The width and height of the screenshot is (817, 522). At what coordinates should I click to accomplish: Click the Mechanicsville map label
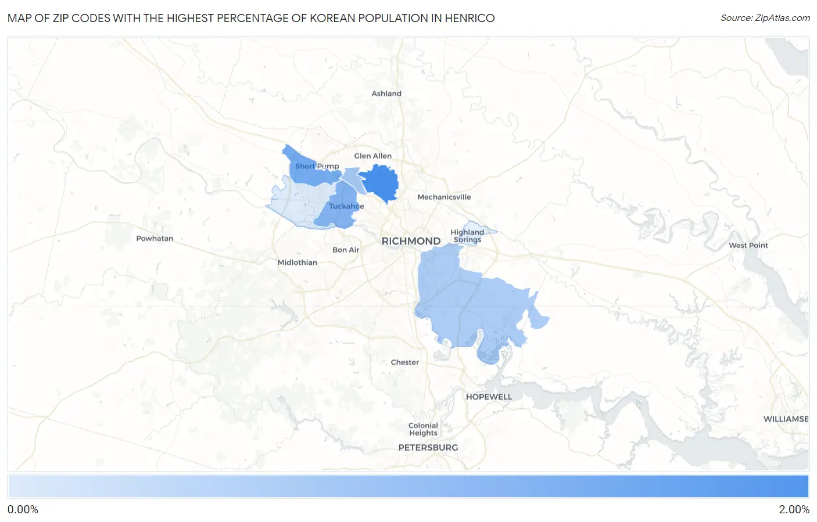(444, 197)
